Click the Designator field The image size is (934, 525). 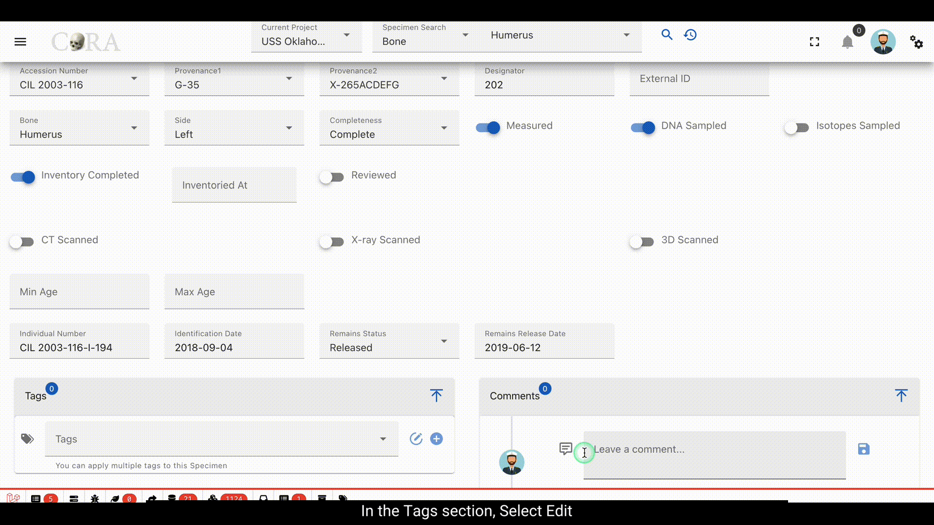point(544,79)
